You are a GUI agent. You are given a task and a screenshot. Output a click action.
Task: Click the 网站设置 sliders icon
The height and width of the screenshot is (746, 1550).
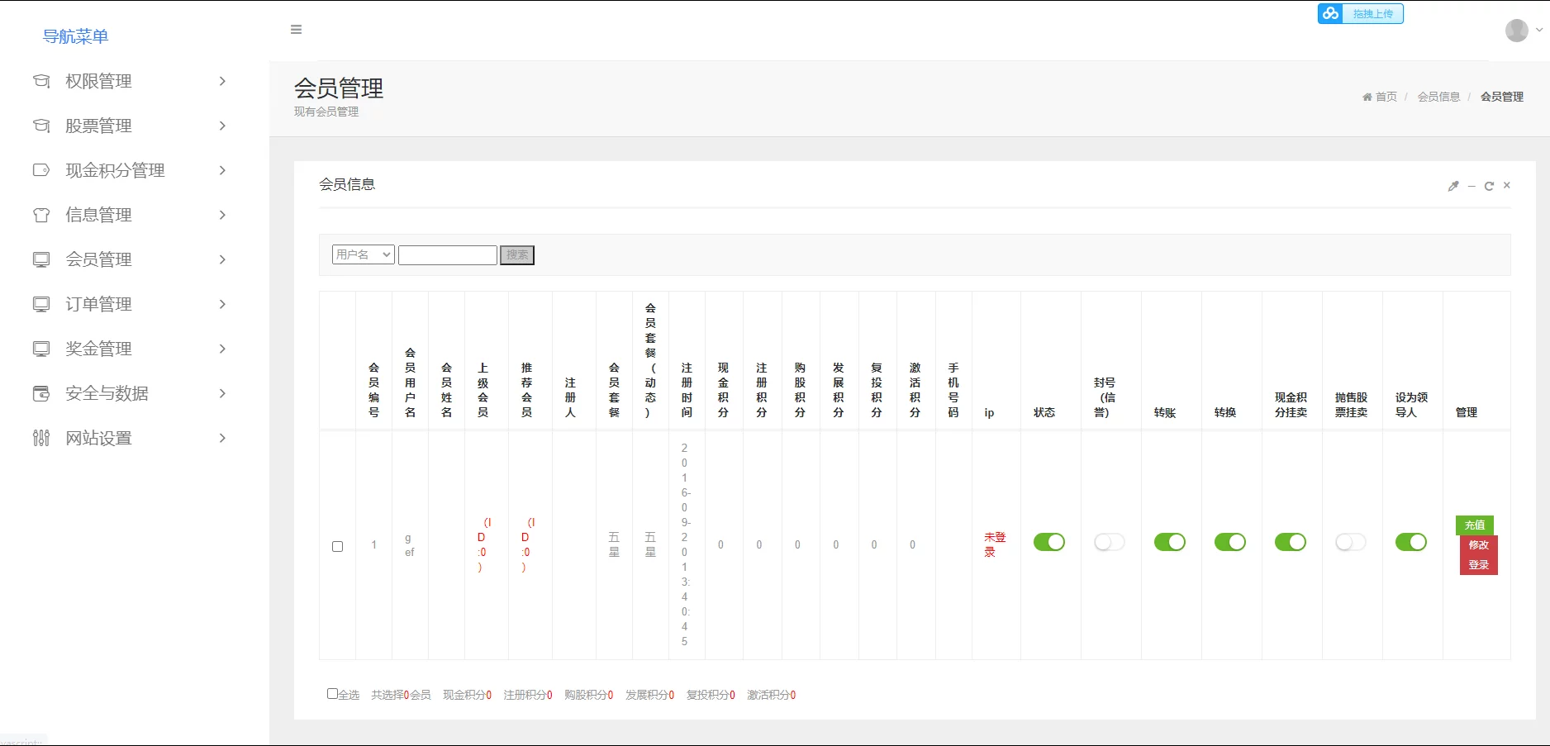41,438
